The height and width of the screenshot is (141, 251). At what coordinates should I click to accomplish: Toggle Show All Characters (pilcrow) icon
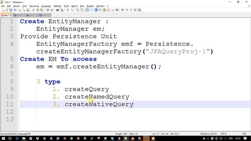(91, 10)
